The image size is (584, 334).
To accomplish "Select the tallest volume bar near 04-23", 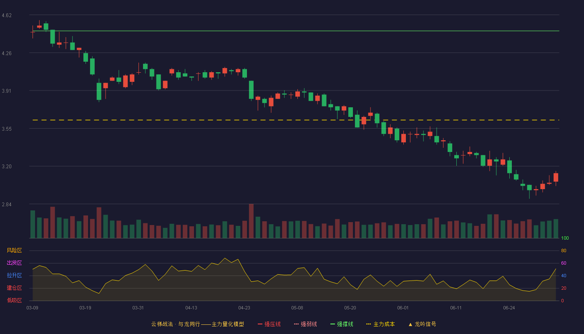I will [251, 221].
